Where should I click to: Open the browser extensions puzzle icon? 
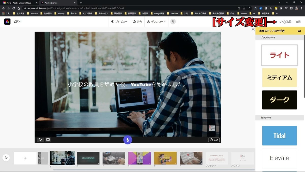pyautogui.click(x=281, y=8)
